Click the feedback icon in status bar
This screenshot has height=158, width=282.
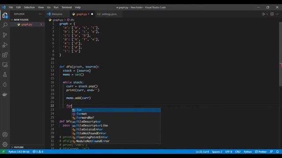coord(271,152)
